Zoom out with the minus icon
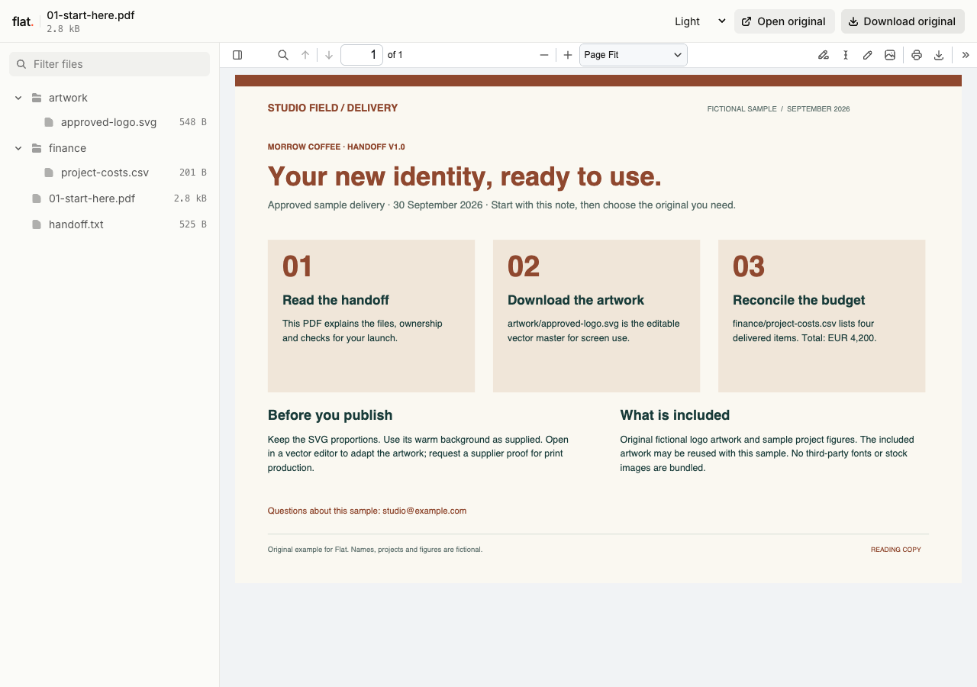This screenshot has height=687, width=977. [x=544, y=55]
